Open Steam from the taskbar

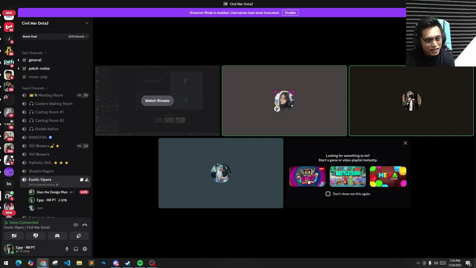(128, 263)
